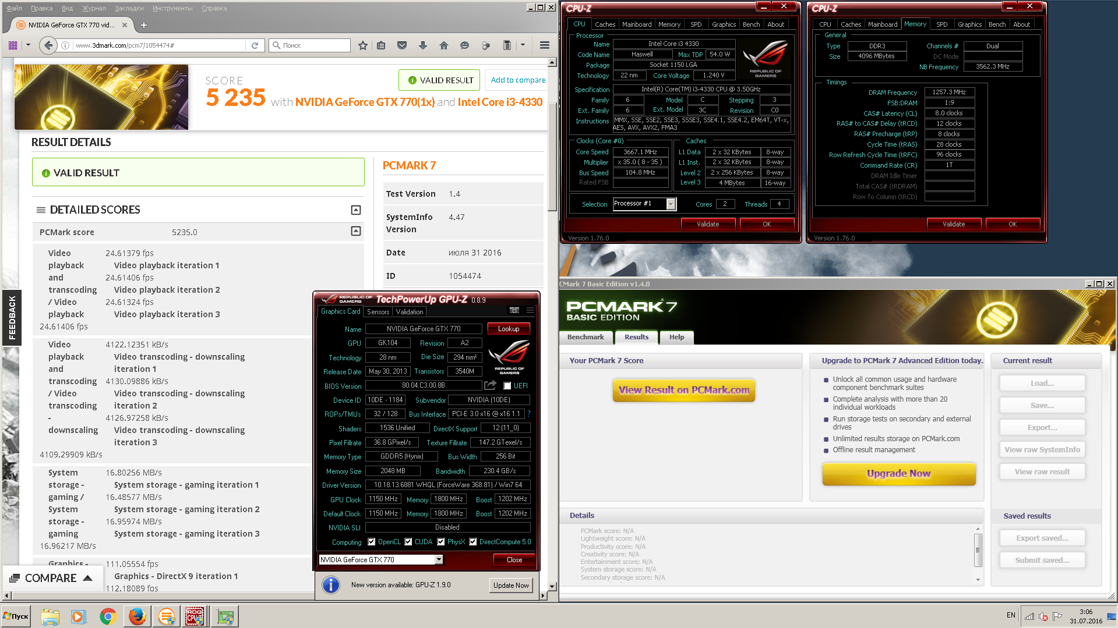Screen dimensions: 1118x628
Task: Open the Инструменты menu in Firefox
Action: 172,8
